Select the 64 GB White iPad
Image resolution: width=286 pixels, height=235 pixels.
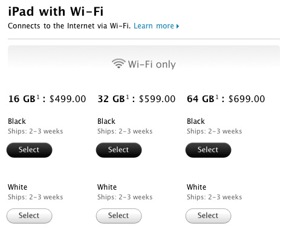208,216
